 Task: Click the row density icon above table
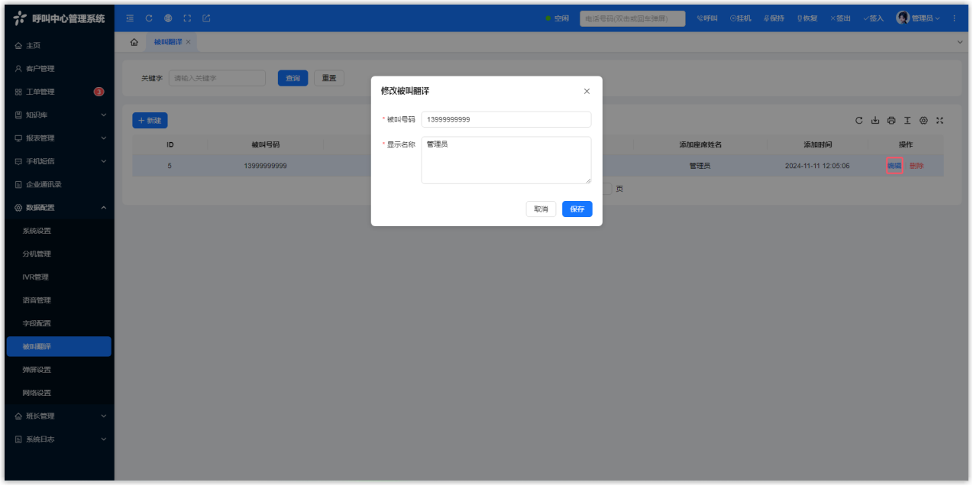click(x=907, y=121)
